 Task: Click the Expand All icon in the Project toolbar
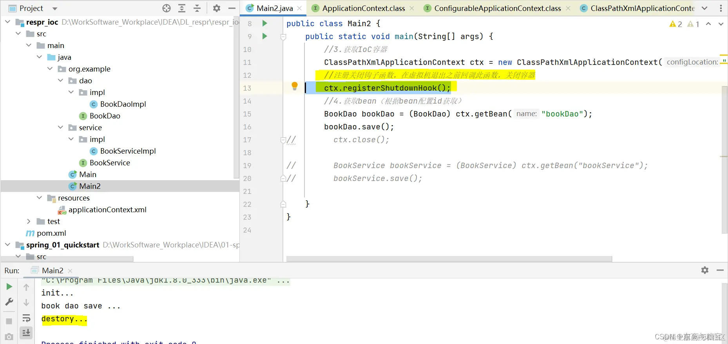pos(182,8)
